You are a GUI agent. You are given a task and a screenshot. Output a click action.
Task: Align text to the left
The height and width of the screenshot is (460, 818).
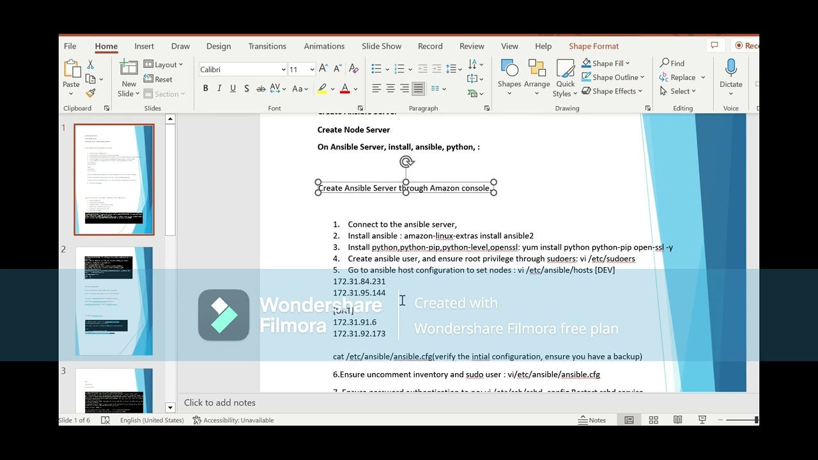coord(376,89)
